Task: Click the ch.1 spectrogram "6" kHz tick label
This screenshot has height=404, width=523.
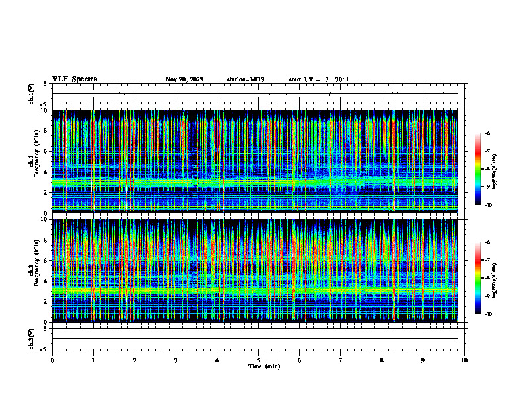Action: point(46,151)
